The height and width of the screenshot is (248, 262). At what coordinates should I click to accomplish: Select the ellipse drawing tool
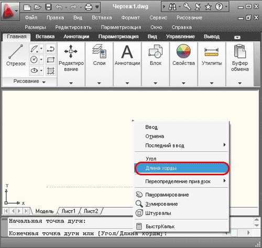34,71
